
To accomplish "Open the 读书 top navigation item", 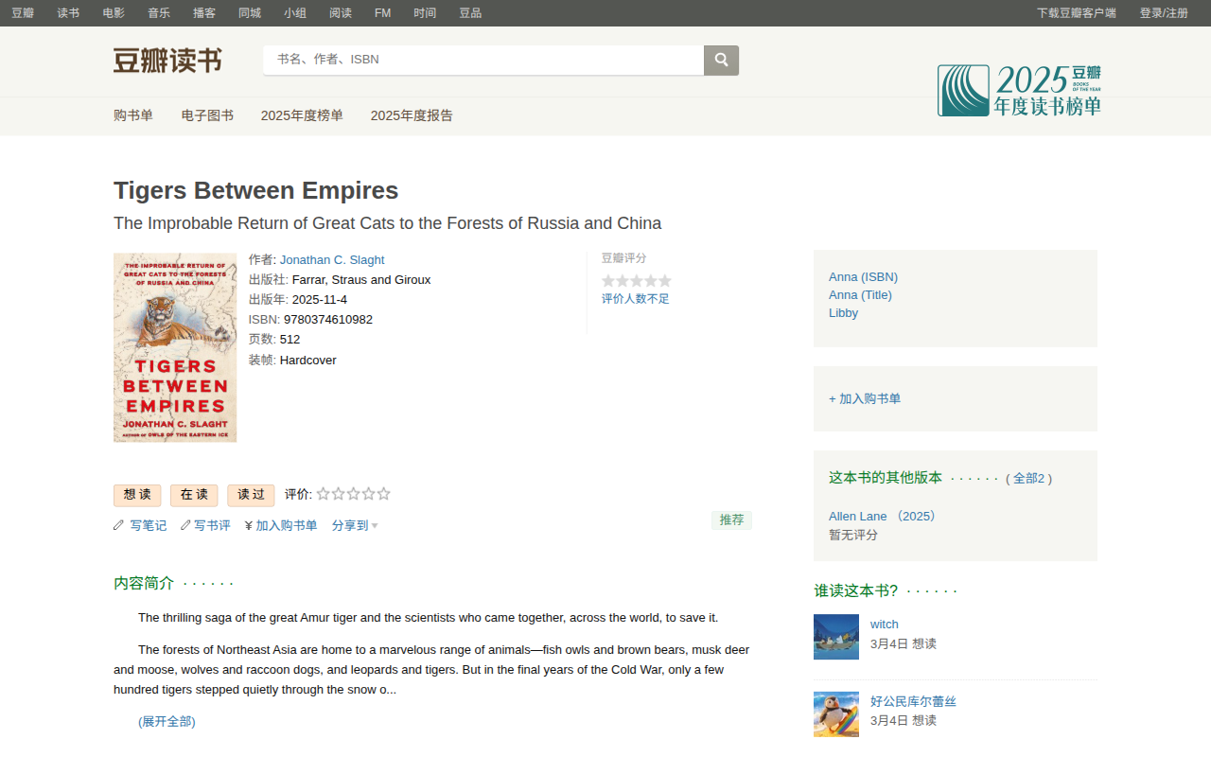I will coord(68,13).
